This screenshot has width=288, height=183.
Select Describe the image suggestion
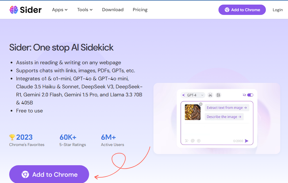(224, 117)
